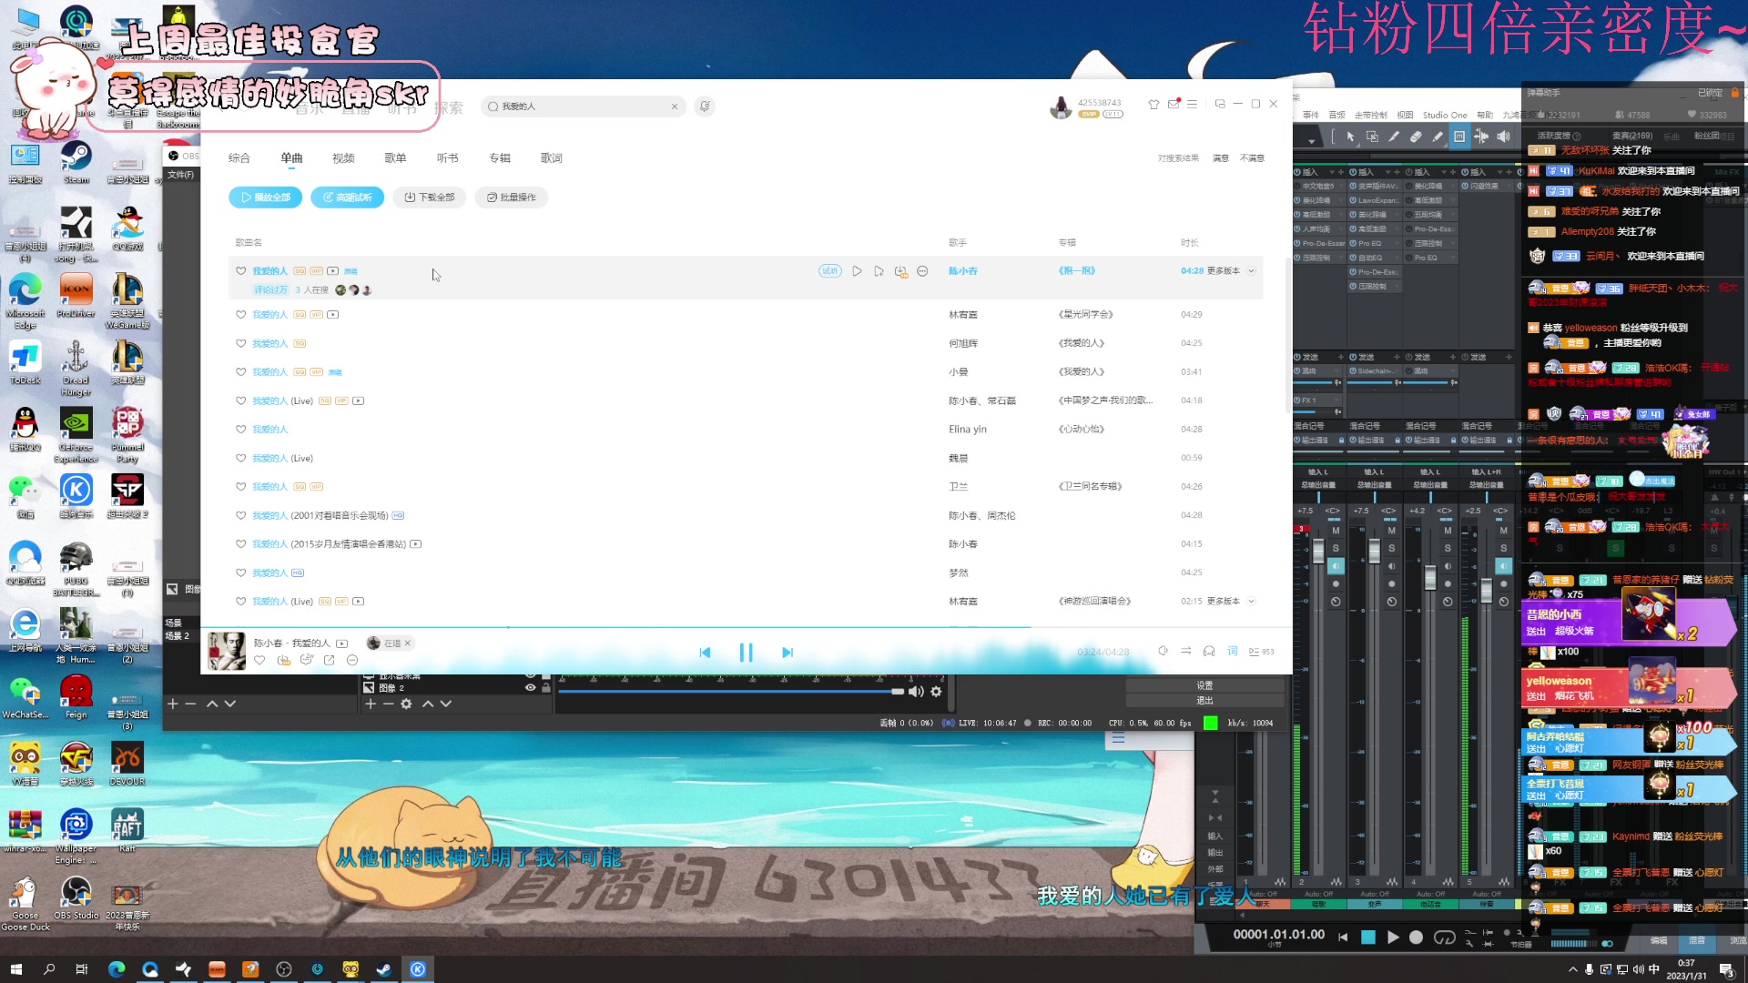Go to the previous track

(705, 653)
